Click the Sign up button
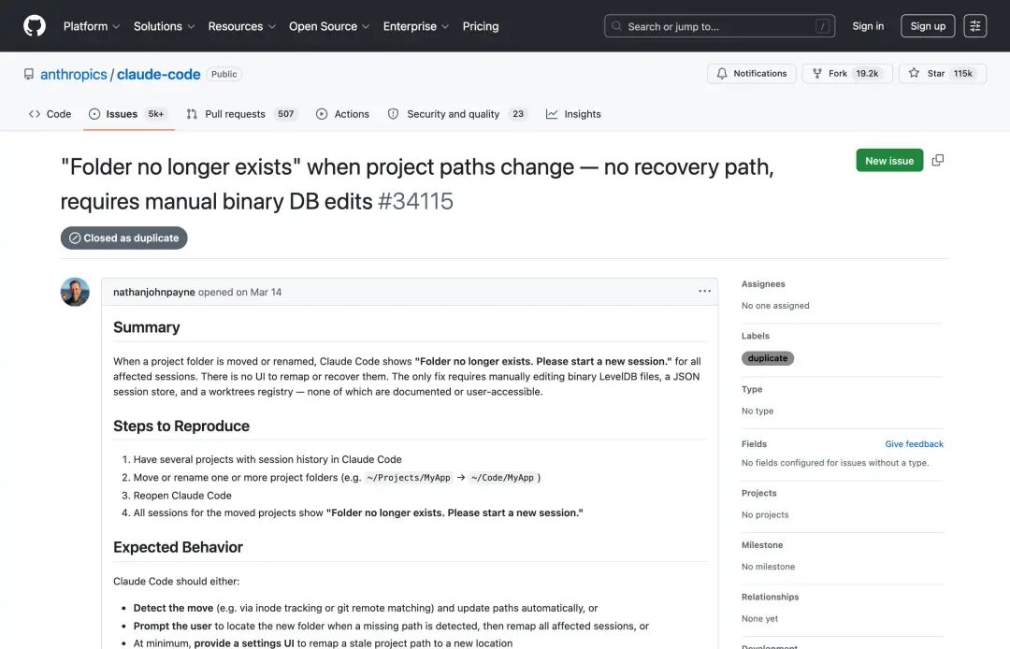The height and width of the screenshot is (649, 1010). [928, 26]
